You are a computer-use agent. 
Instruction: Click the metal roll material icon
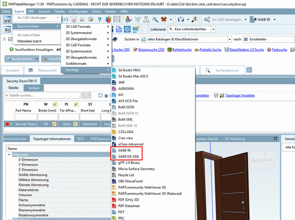181,19
